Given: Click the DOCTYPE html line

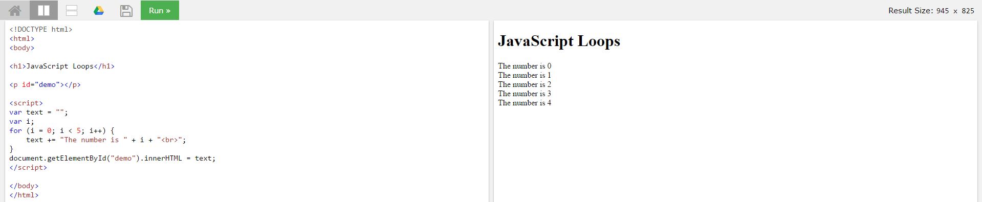Looking at the screenshot, I should pyautogui.click(x=41, y=29).
